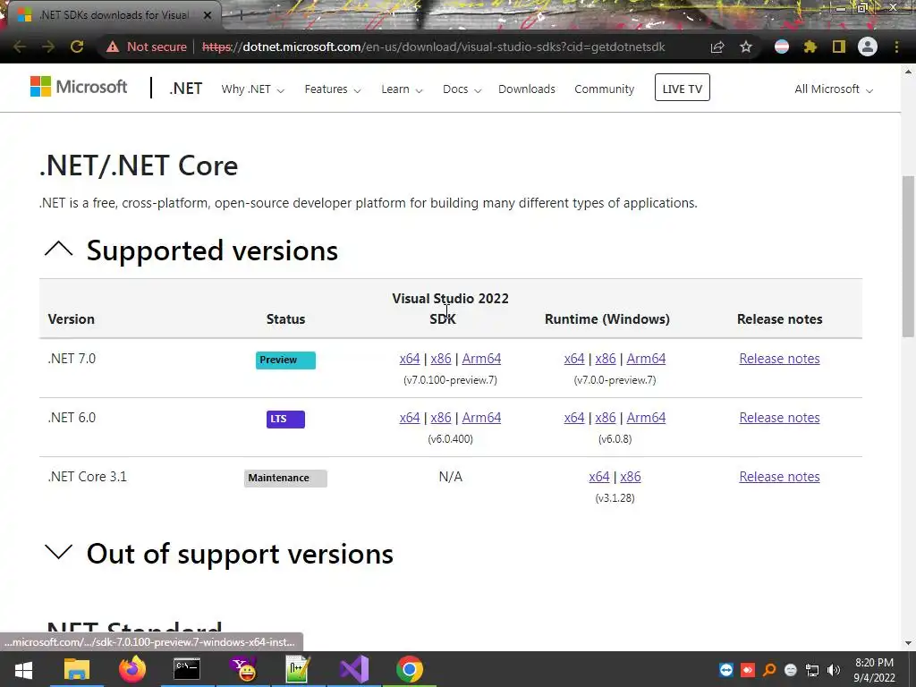Open the Chrome profile avatar
The image size is (916, 687).
pyautogui.click(x=868, y=47)
